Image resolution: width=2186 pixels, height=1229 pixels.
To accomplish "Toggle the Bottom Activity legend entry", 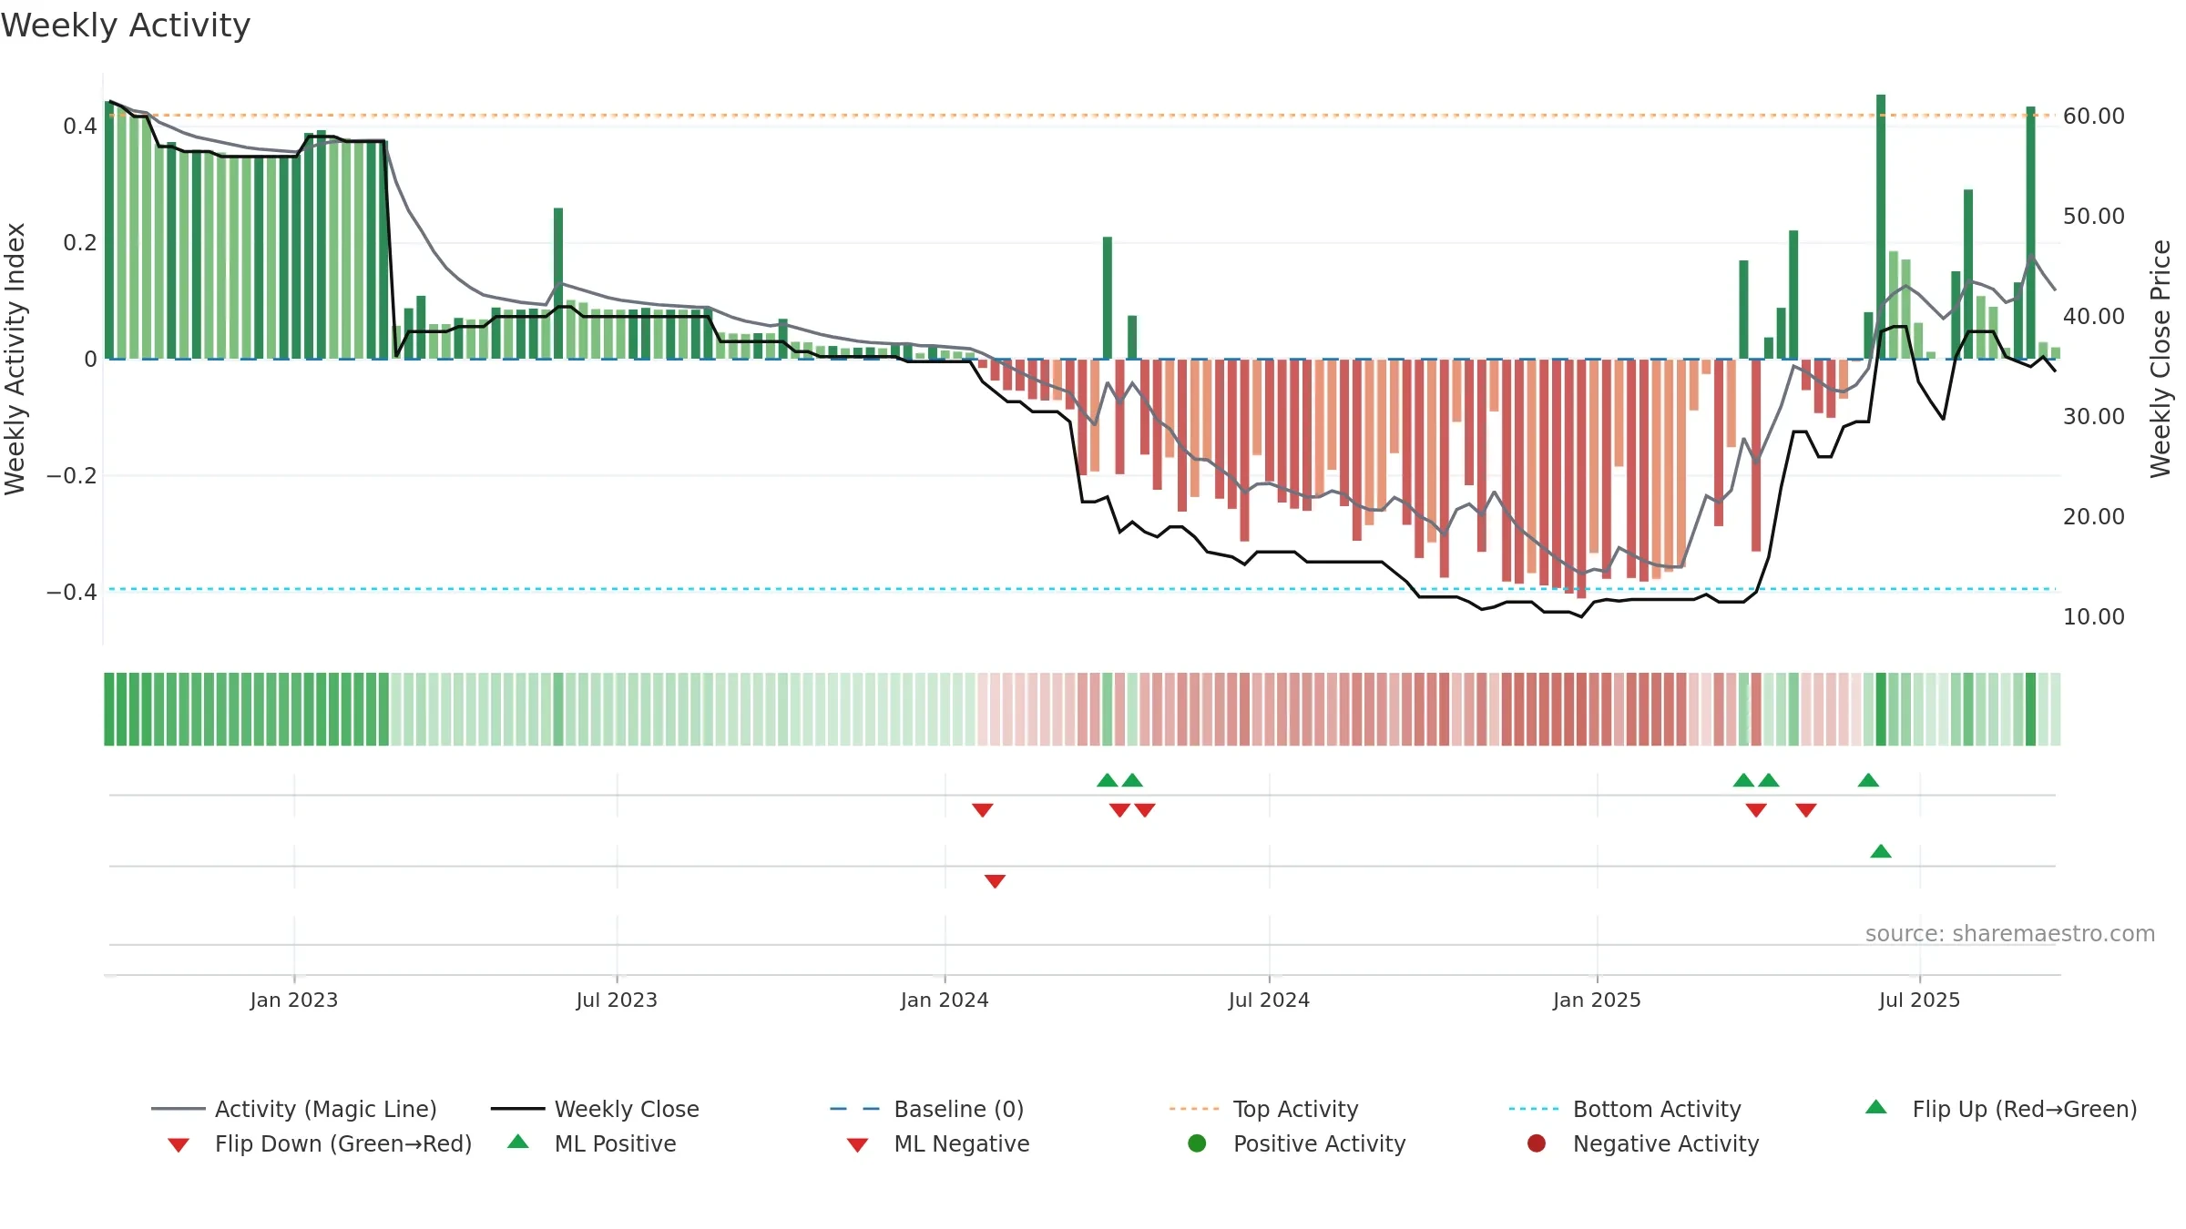I will tap(1625, 1109).
